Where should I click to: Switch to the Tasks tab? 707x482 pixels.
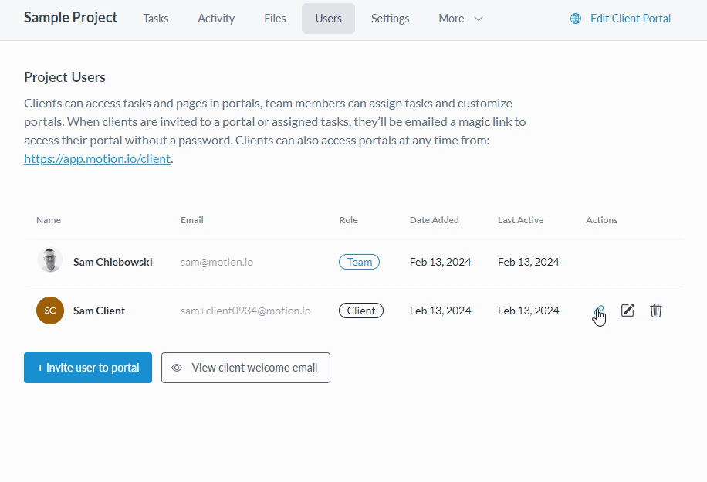(x=156, y=19)
